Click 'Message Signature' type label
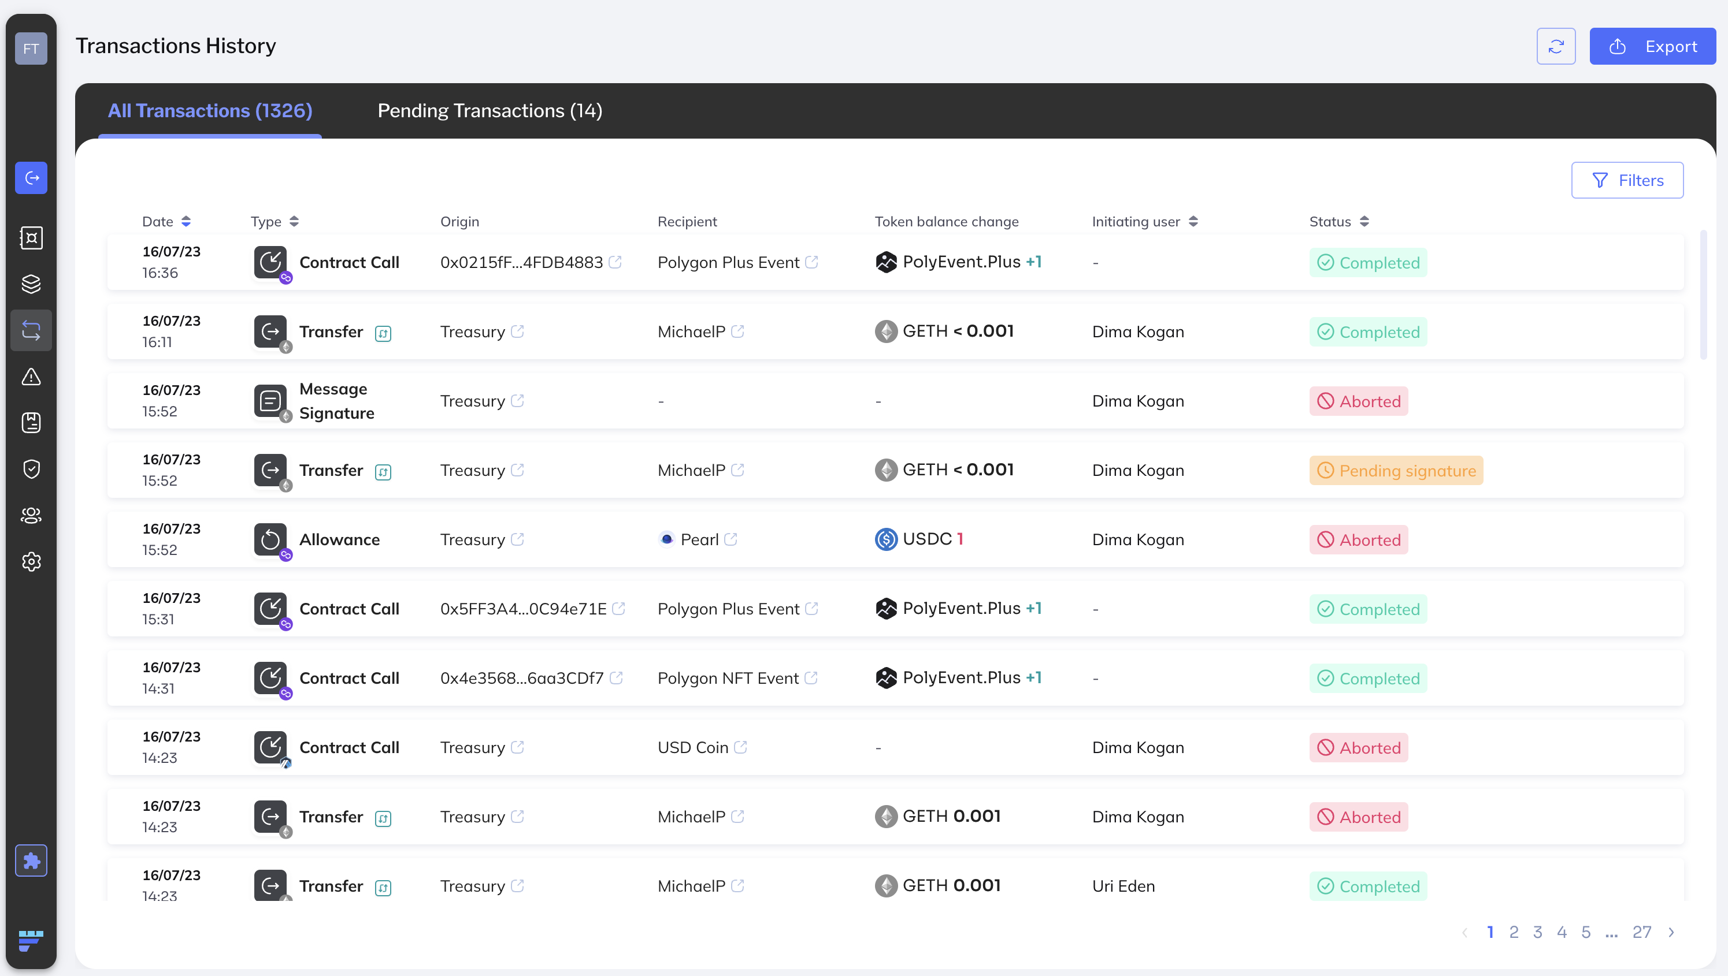The image size is (1728, 976). click(337, 401)
